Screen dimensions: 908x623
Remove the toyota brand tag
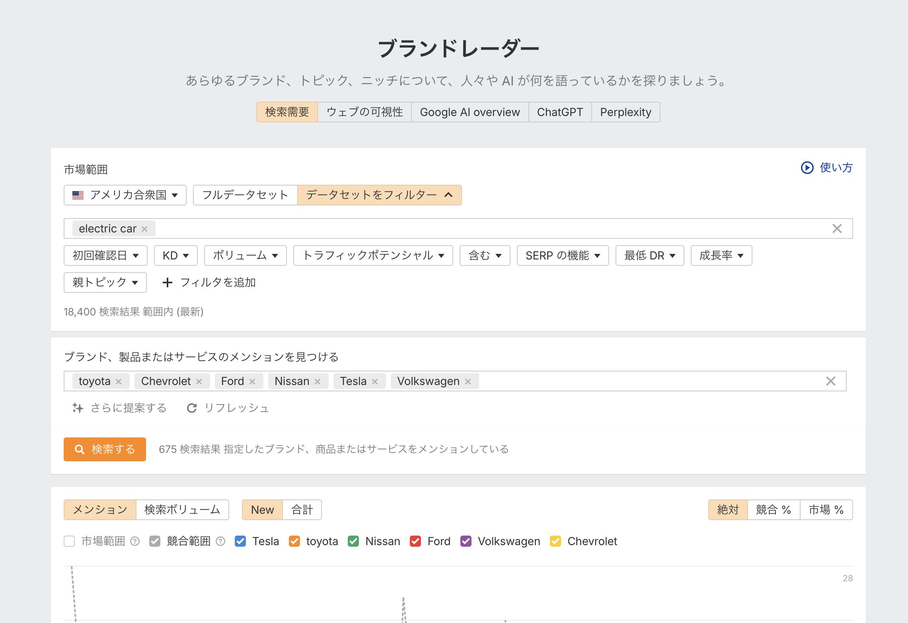click(119, 381)
